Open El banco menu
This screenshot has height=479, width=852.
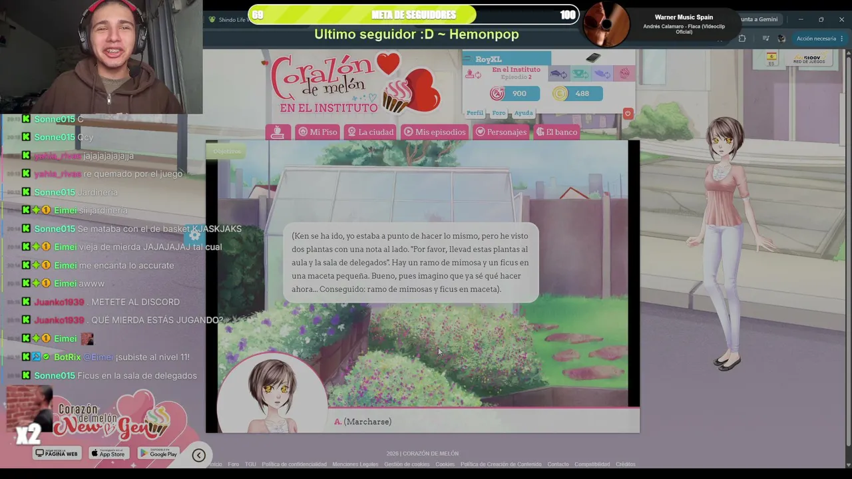click(x=556, y=132)
